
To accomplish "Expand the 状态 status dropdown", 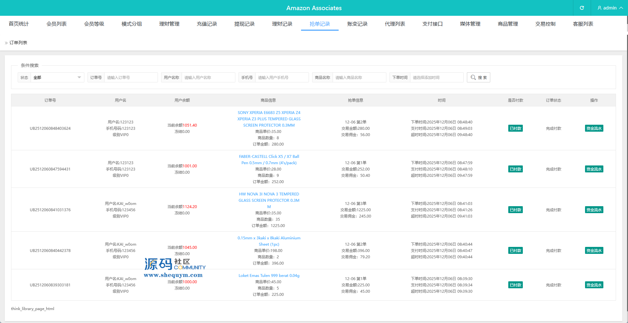I will click(x=57, y=77).
